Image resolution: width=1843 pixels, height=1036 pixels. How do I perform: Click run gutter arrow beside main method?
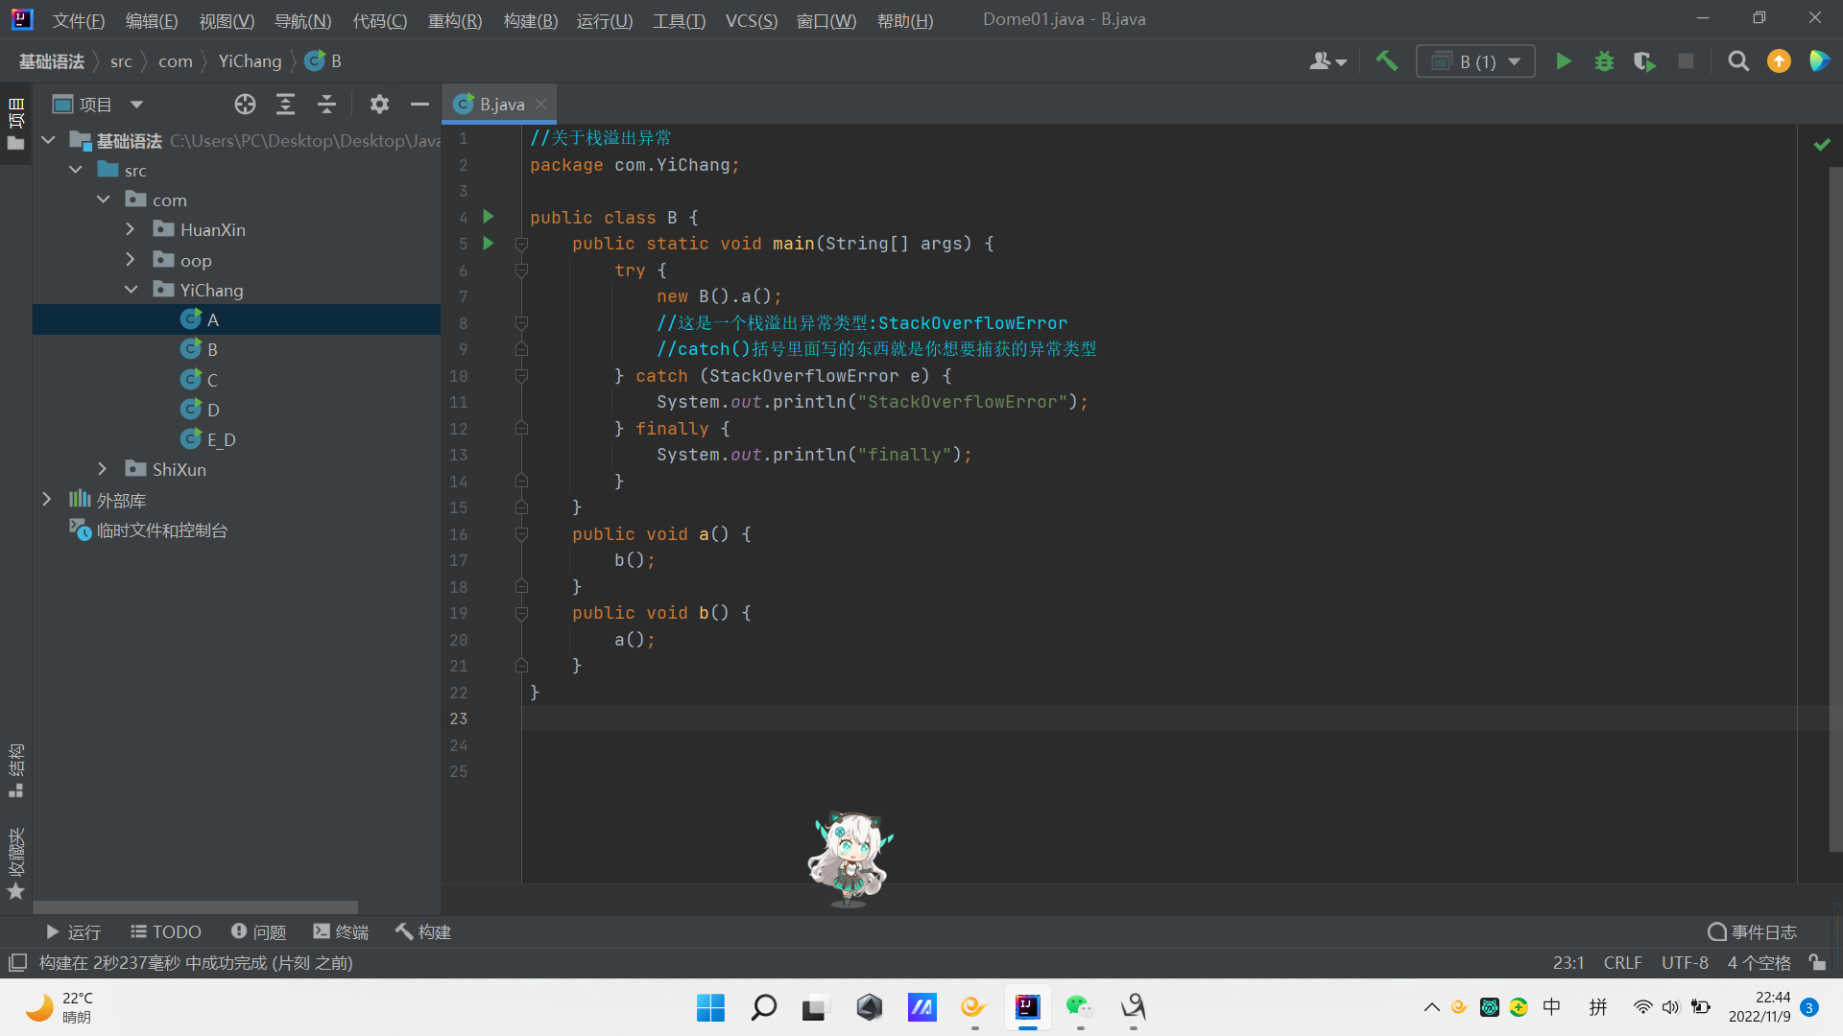coord(488,244)
